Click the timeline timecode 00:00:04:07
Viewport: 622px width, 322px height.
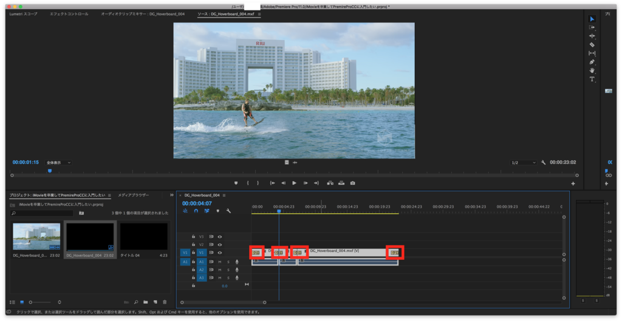pos(197,204)
